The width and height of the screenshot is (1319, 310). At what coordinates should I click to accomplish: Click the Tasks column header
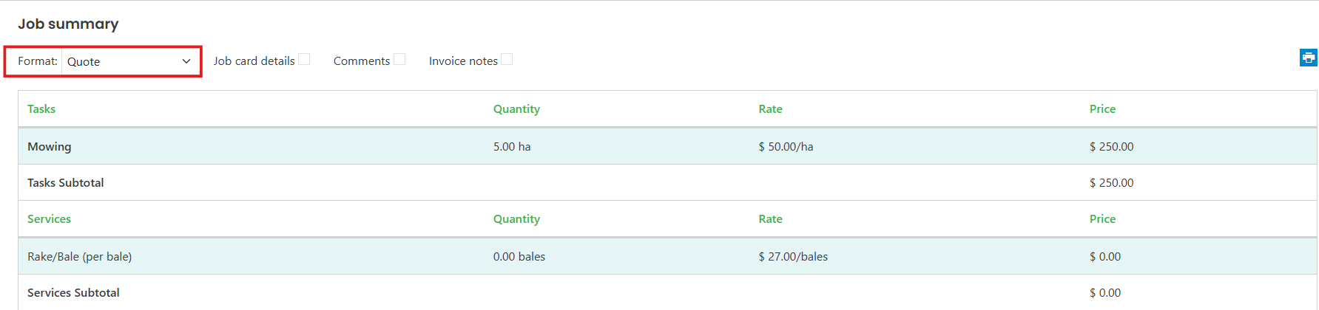coord(41,109)
